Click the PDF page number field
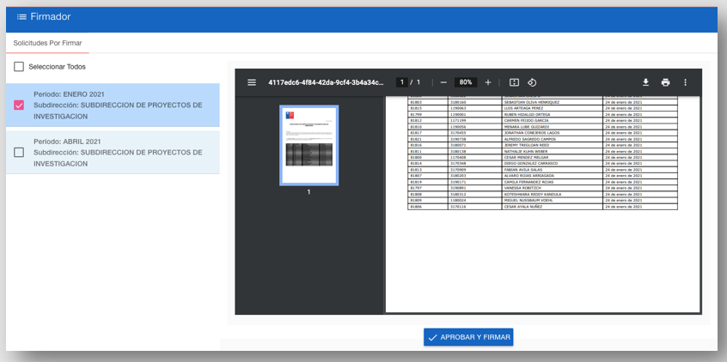This screenshot has width=727, height=362. [401, 82]
